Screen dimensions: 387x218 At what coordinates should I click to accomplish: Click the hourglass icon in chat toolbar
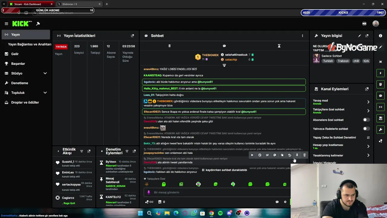coord(279,46)
